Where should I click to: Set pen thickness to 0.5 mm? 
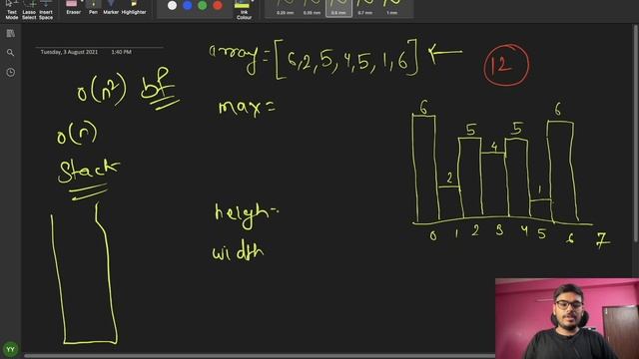coord(338,8)
